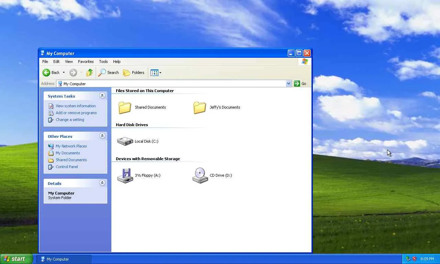Click the greyed Forward arrow button
The image size is (440, 264).
point(73,73)
